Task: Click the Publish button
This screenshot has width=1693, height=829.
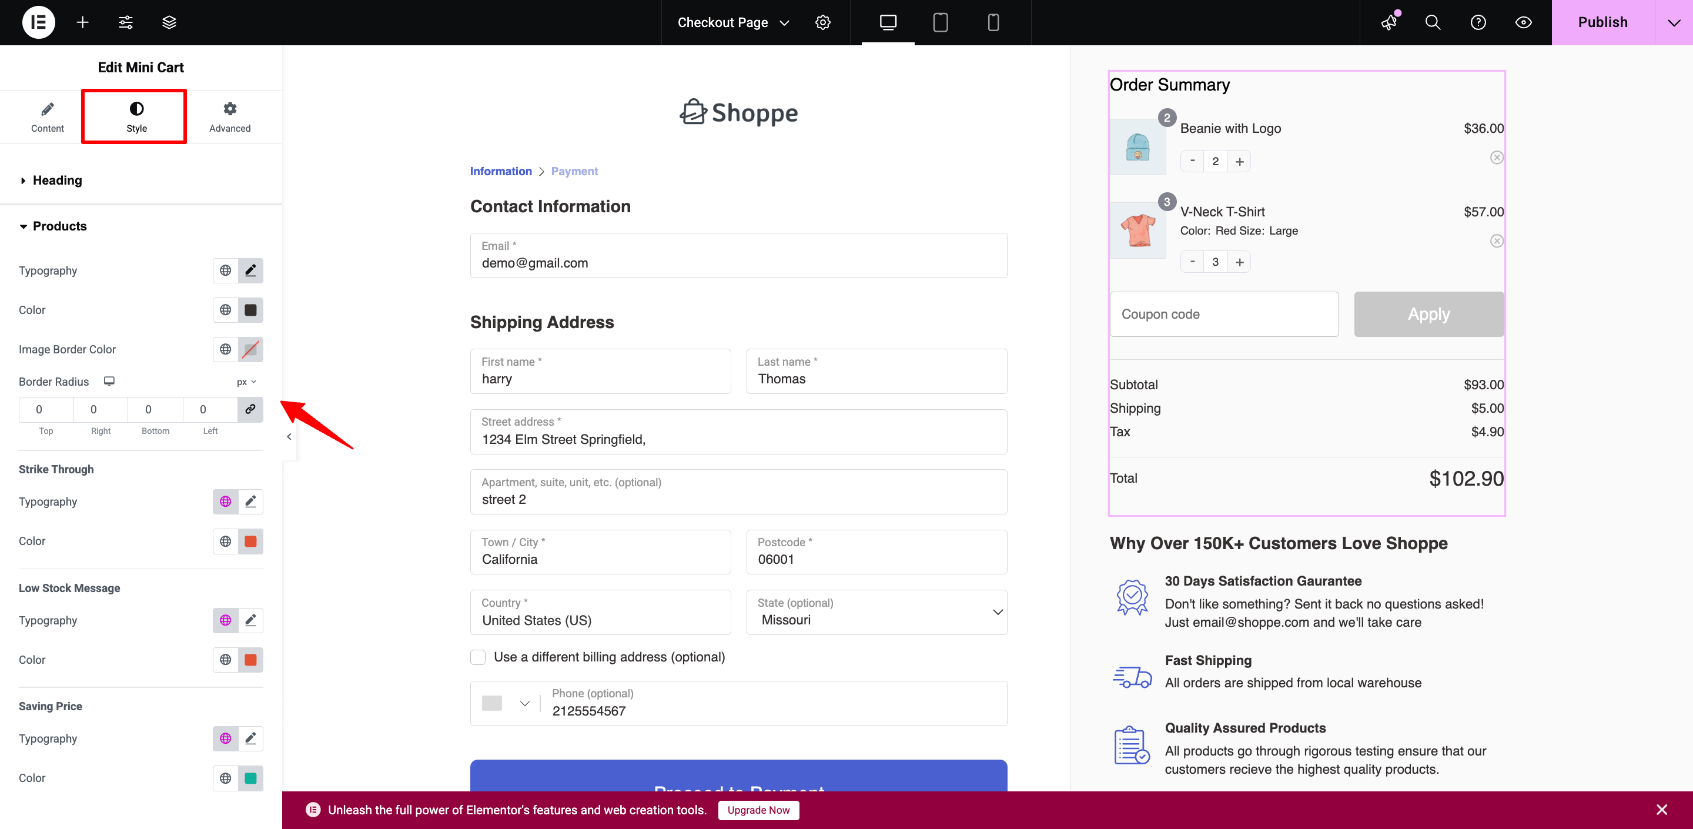Action: click(1603, 22)
